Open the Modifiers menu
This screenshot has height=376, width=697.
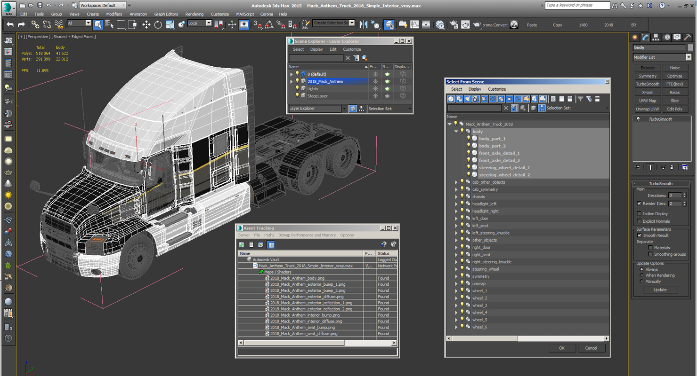114,14
